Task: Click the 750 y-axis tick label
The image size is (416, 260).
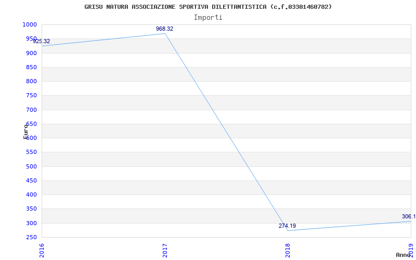Action: (x=31, y=96)
